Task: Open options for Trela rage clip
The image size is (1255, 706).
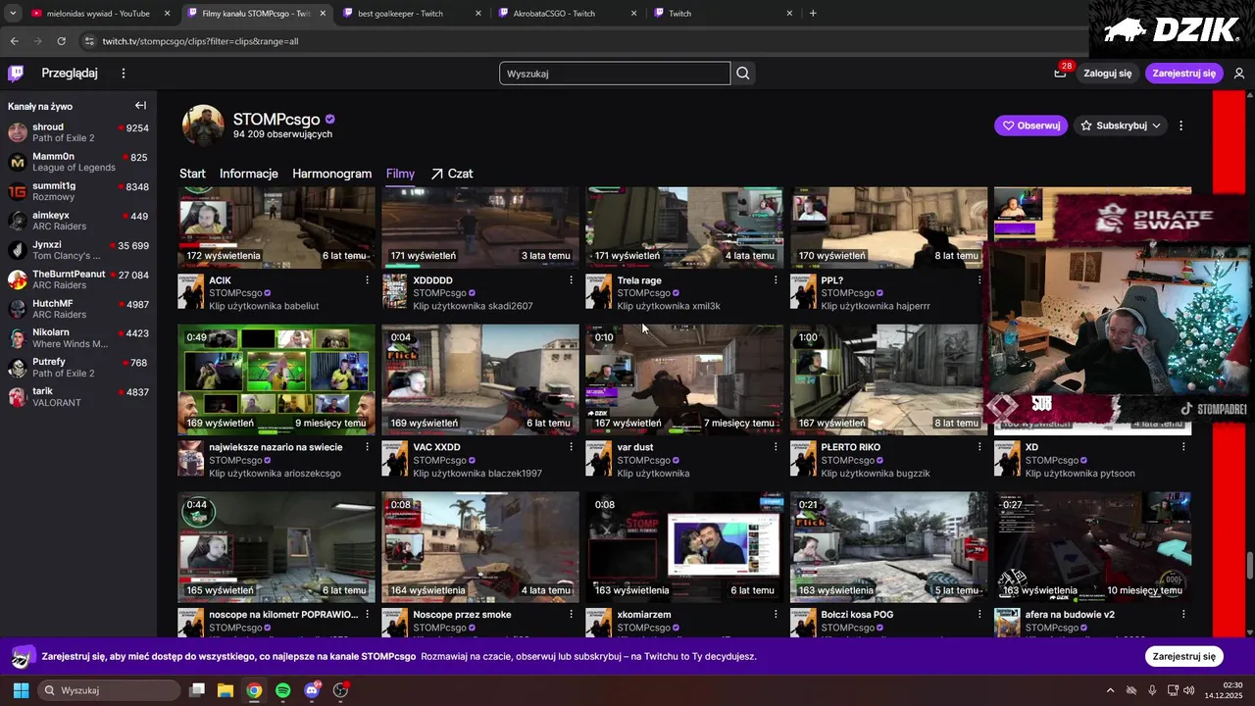Action: (x=776, y=280)
